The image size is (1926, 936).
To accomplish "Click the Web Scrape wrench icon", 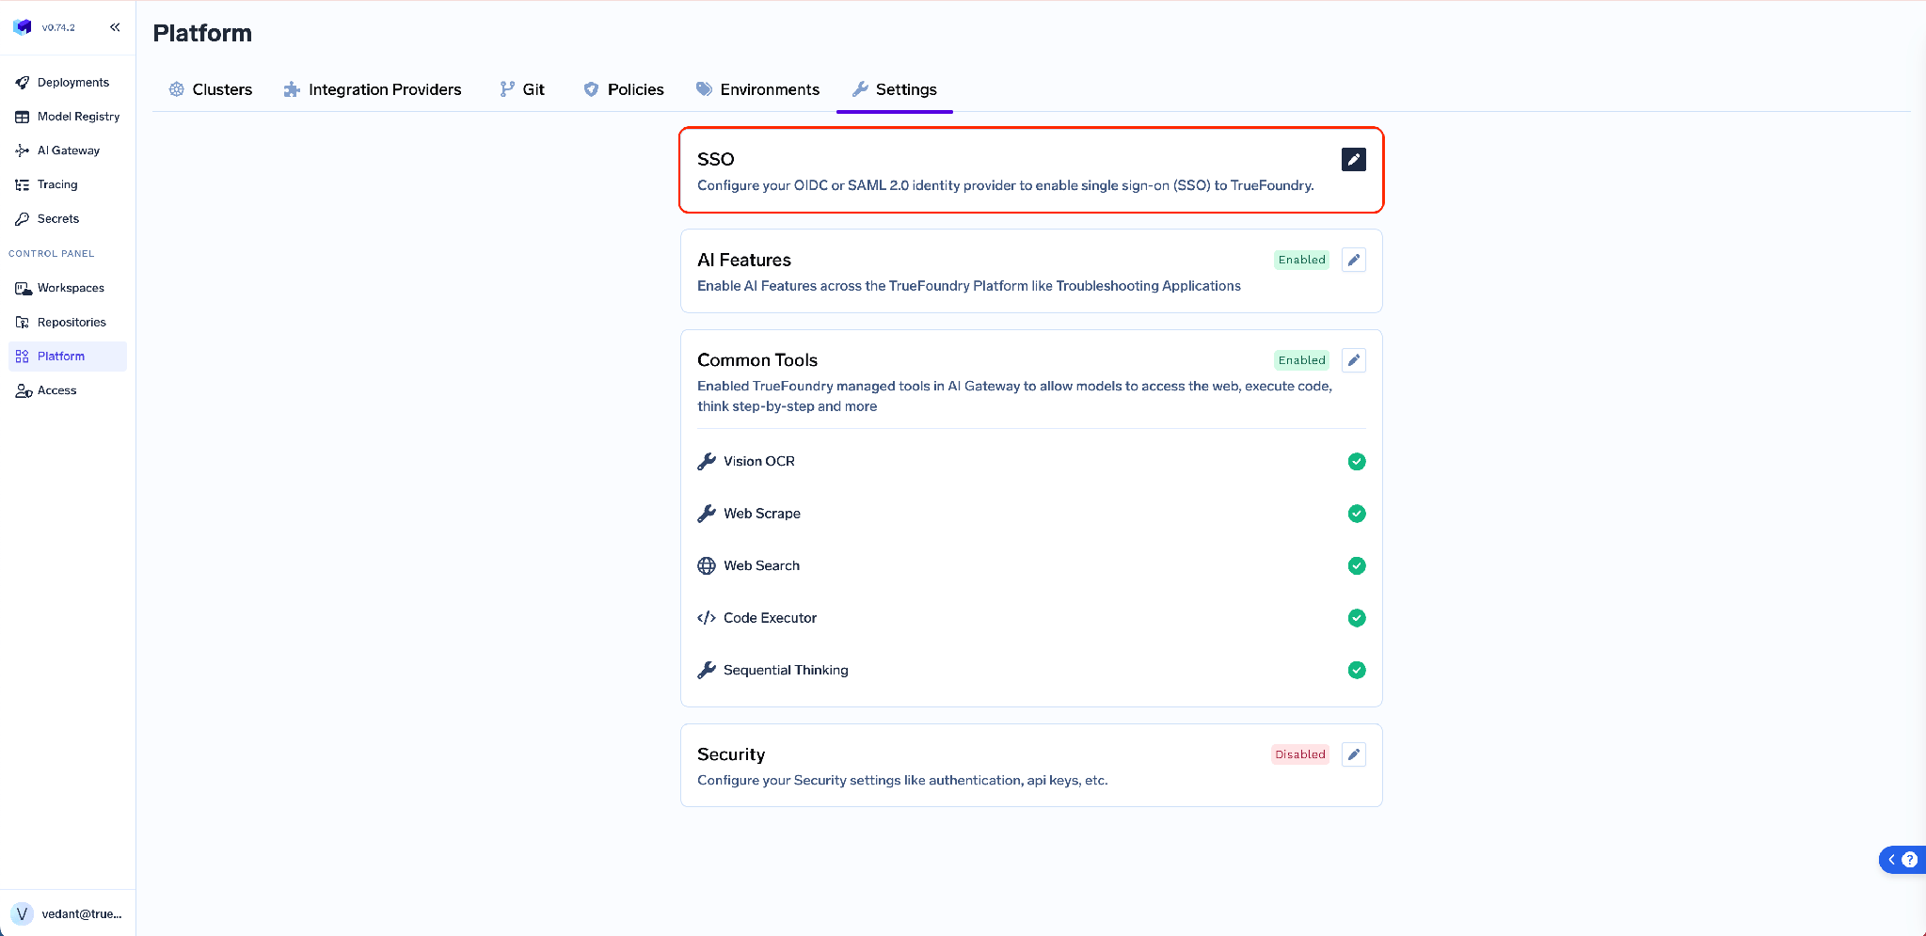I will point(707,514).
